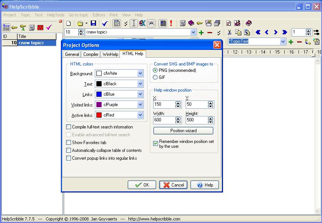
Task: Click the green plus beside topic title dropdown
Action: pyautogui.click(x=201, y=32)
